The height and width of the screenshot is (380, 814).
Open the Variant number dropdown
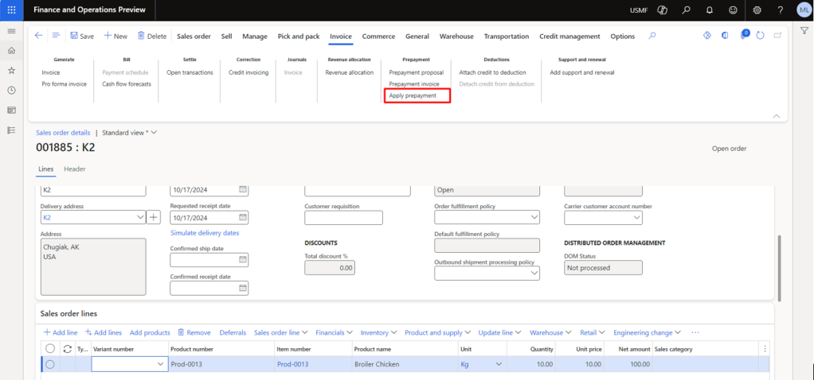coord(159,364)
